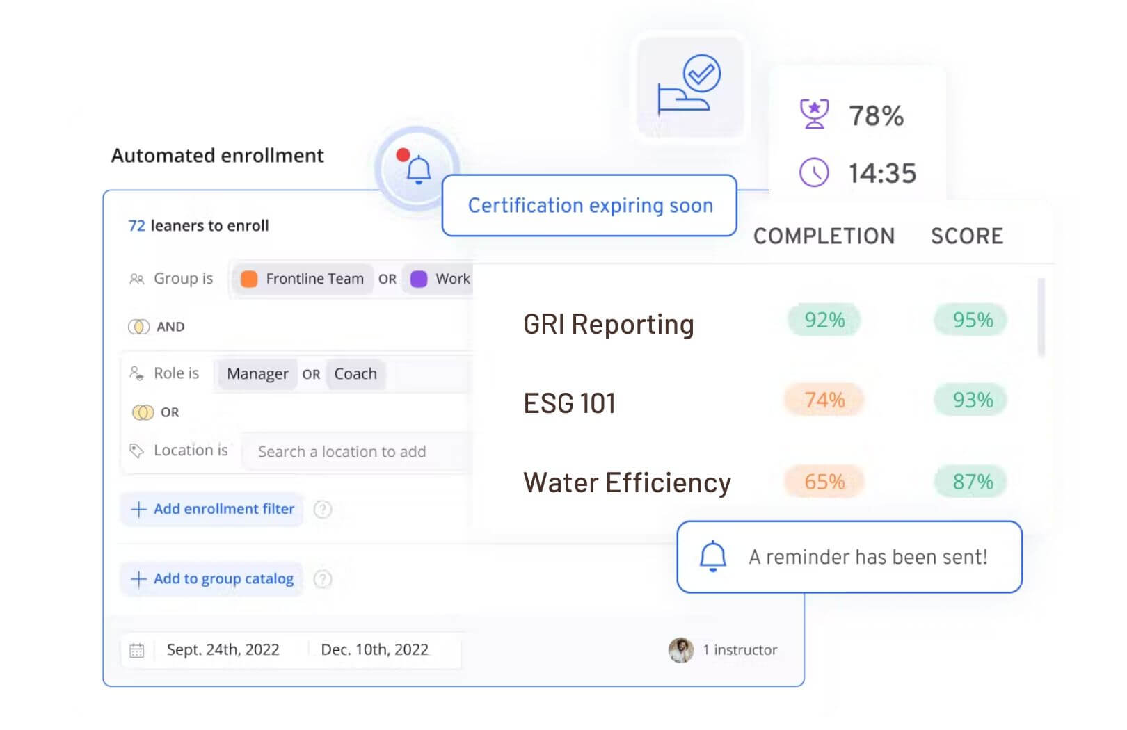Toggle the AND condition operator
This screenshot has width=1127, height=730.
coord(138,327)
